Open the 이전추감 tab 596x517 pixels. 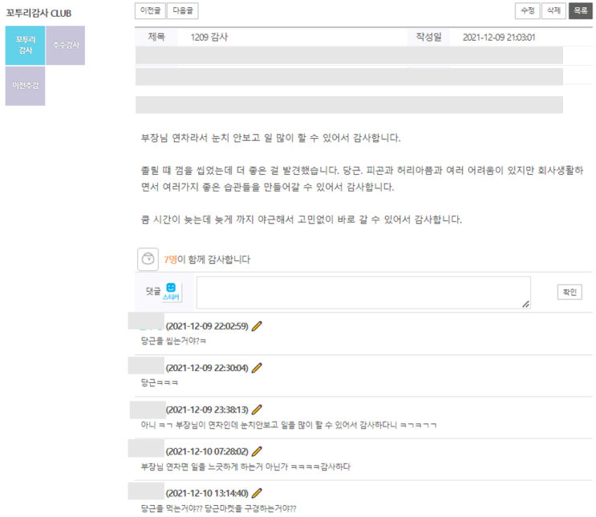[25, 86]
